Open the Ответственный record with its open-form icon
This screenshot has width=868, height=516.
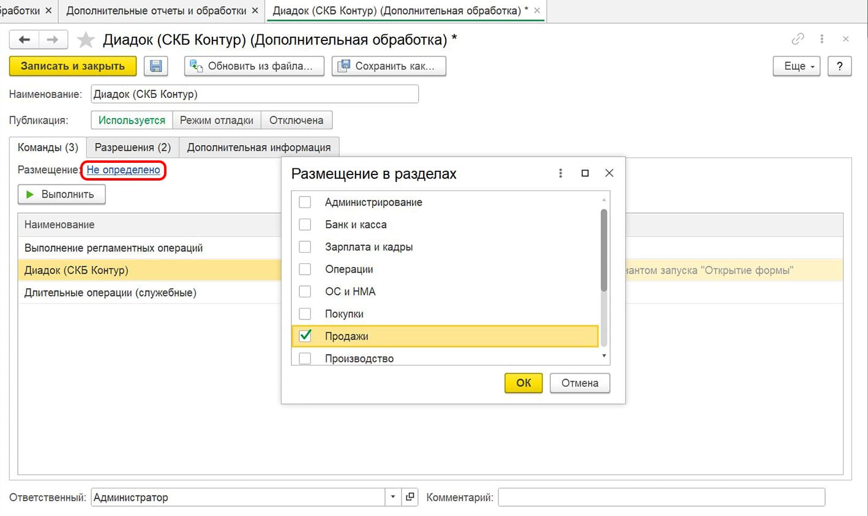click(x=410, y=497)
